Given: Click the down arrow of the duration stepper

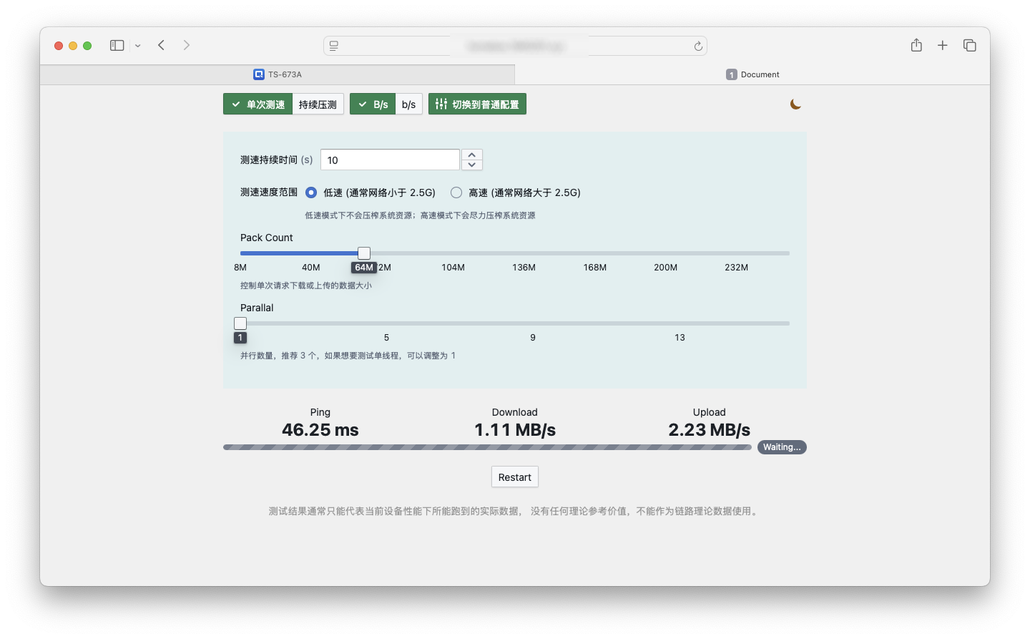Looking at the screenshot, I should coord(471,164).
